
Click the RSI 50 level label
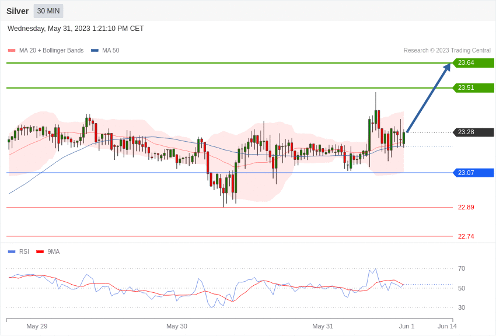click(x=462, y=288)
